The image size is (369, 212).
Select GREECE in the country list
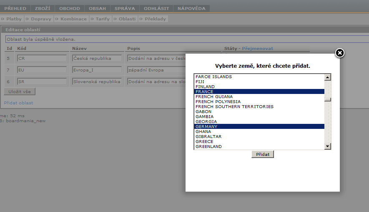259,141
